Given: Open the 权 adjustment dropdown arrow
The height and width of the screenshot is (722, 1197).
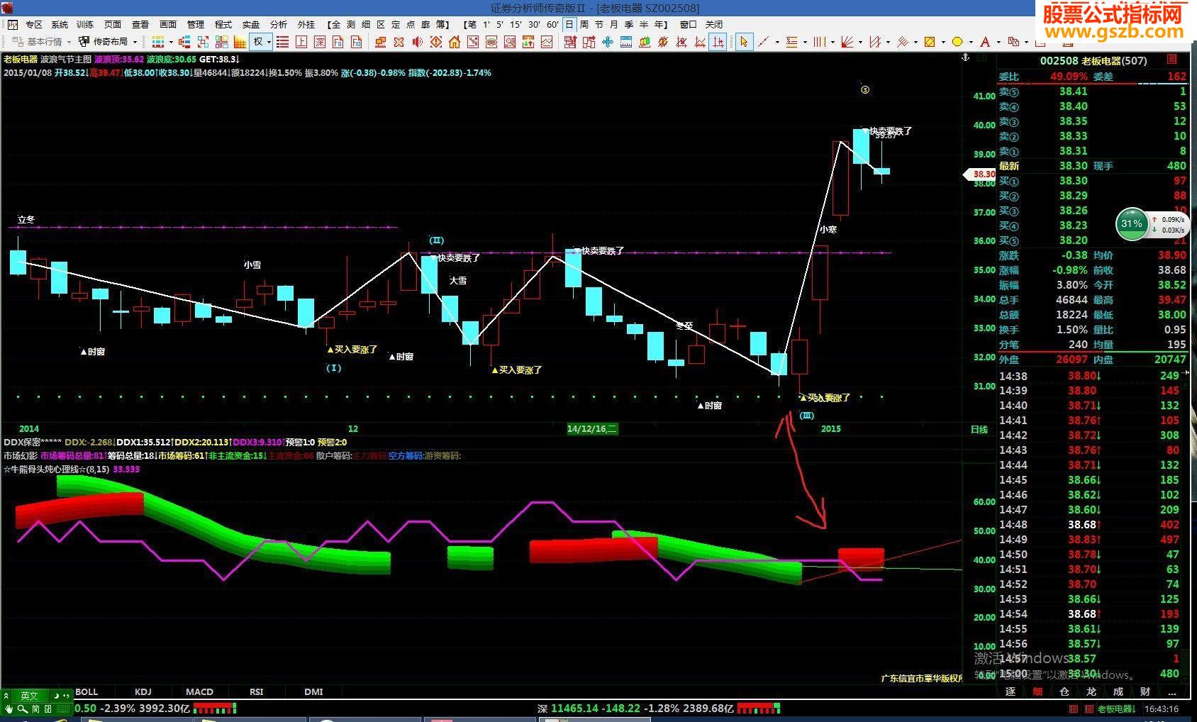Looking at the screenshot, I should pyautogui.click(x=269, y=42).
